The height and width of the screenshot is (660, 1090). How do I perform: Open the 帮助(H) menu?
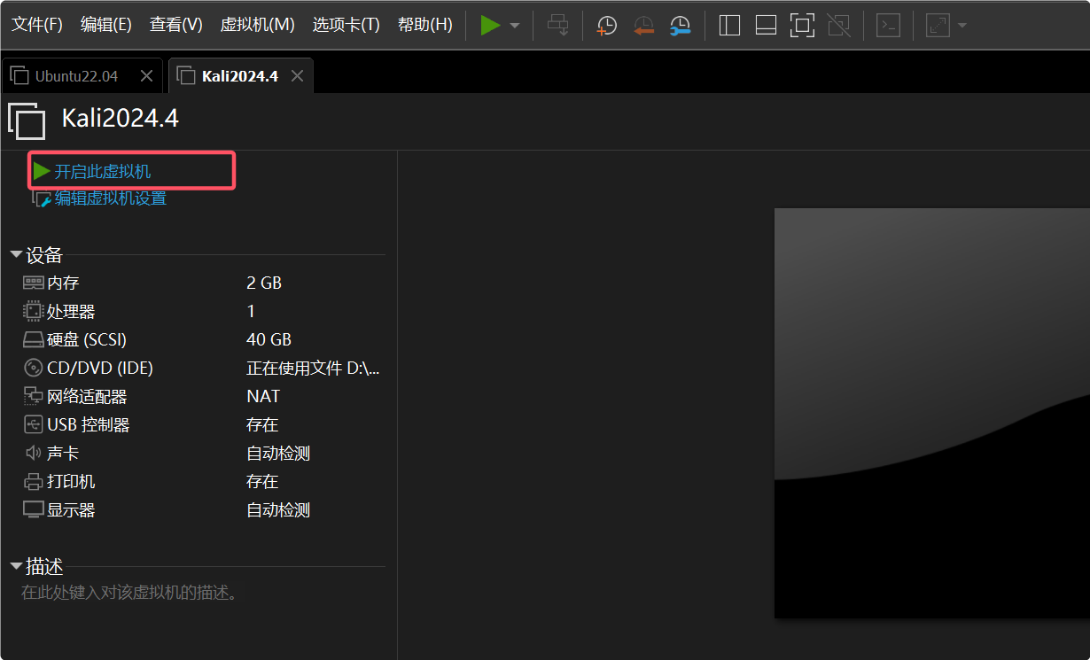(425, 25)
